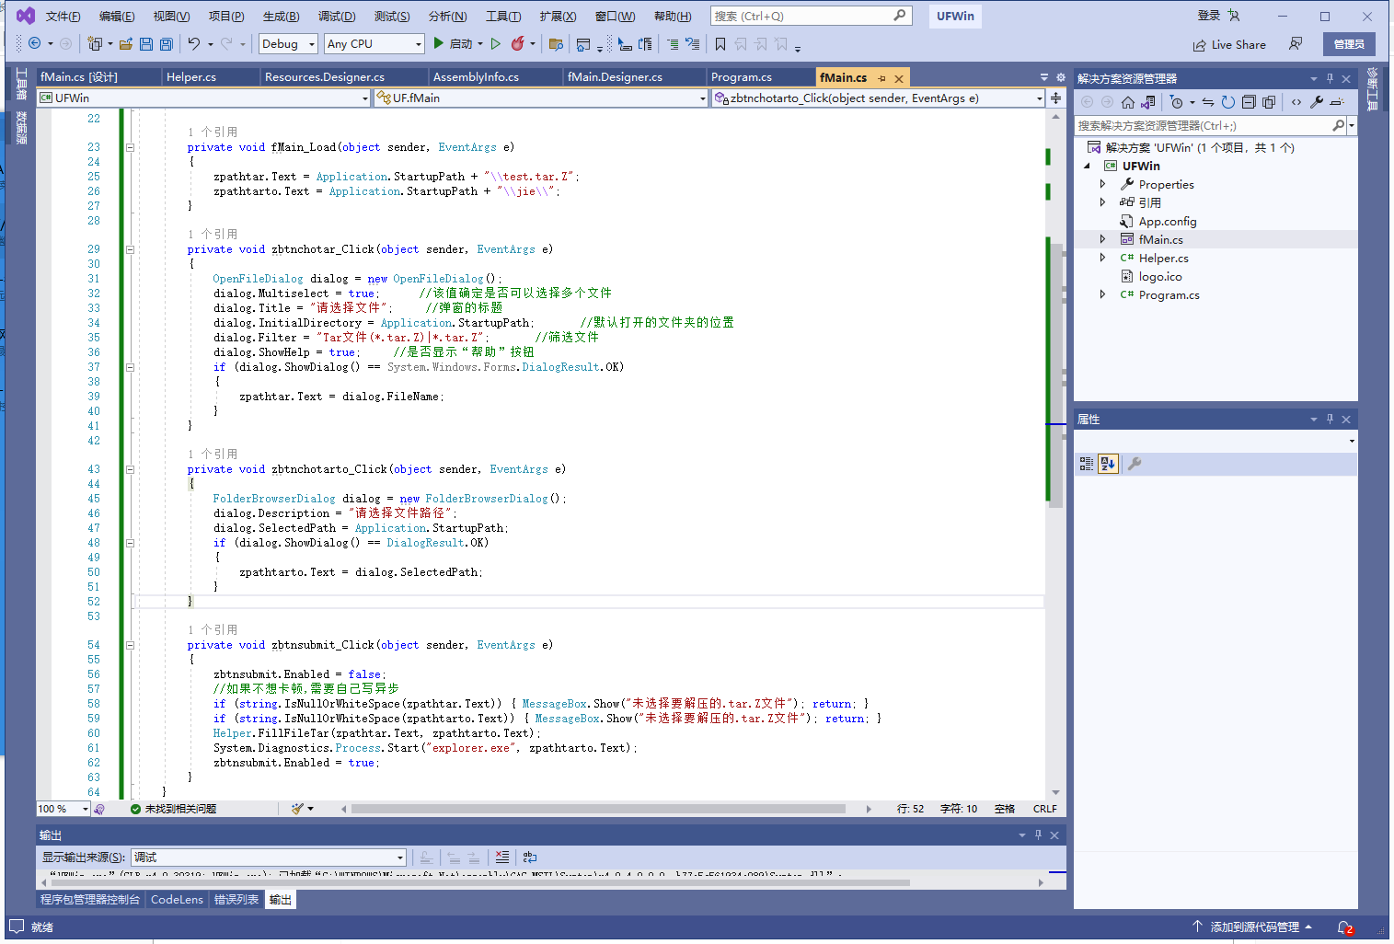Image resolution: width=1394 pixels, height=944 pixels.
Task: Click the send feedback icon in title bar
Action: [x=1296, y=44]
